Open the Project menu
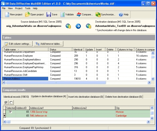157x131 pixels. tap(19, 8)
